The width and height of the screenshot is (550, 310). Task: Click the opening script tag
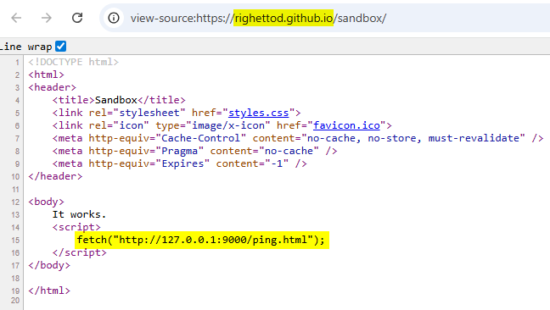coord(76,227)
